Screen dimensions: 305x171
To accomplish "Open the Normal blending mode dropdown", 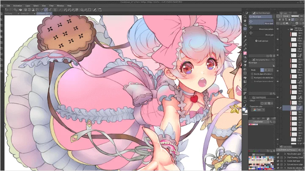I will click(x=286, y=16).
